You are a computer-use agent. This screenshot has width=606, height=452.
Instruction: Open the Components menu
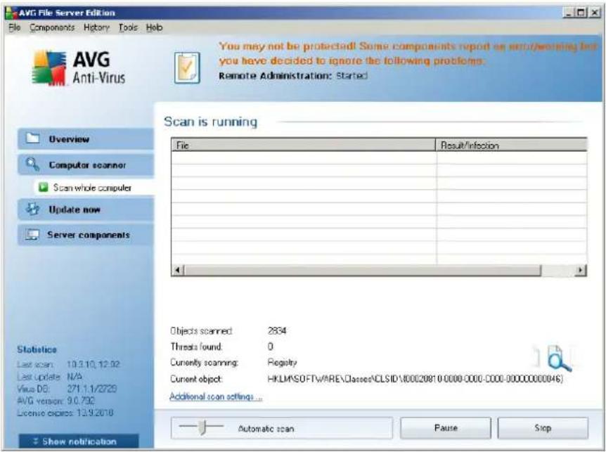point(52,27)
